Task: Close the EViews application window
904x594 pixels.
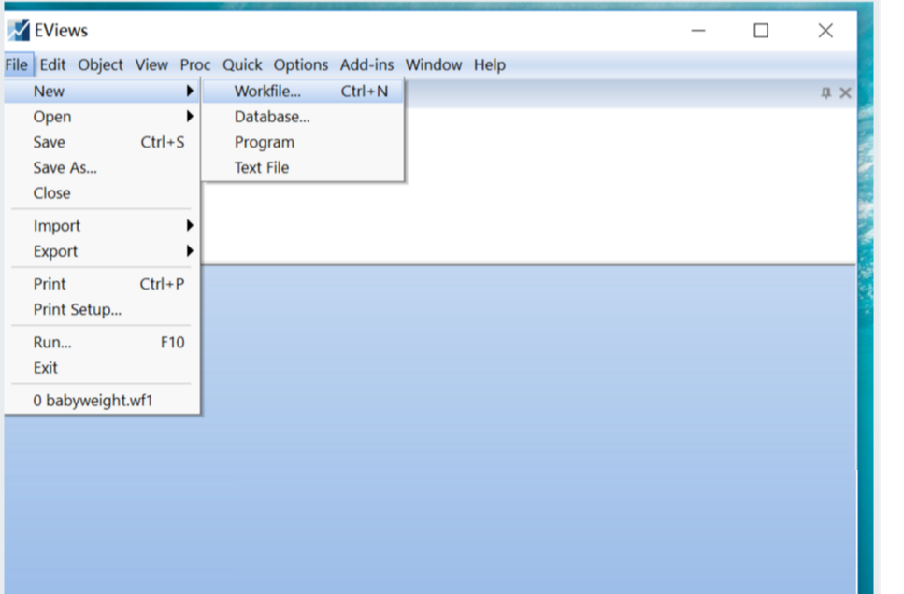Action: [x=825, y=31]
